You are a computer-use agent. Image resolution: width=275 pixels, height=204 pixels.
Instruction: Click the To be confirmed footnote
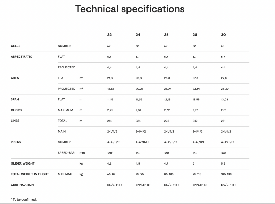24,199
